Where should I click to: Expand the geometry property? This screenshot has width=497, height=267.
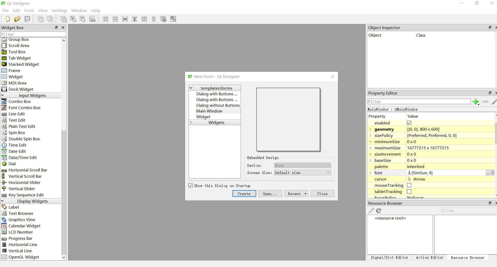point(371,129)
